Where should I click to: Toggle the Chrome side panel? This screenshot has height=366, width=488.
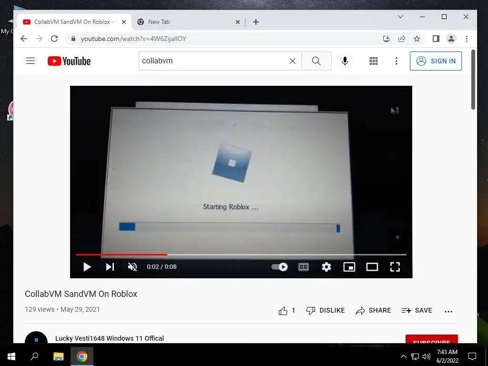[436, 39]
